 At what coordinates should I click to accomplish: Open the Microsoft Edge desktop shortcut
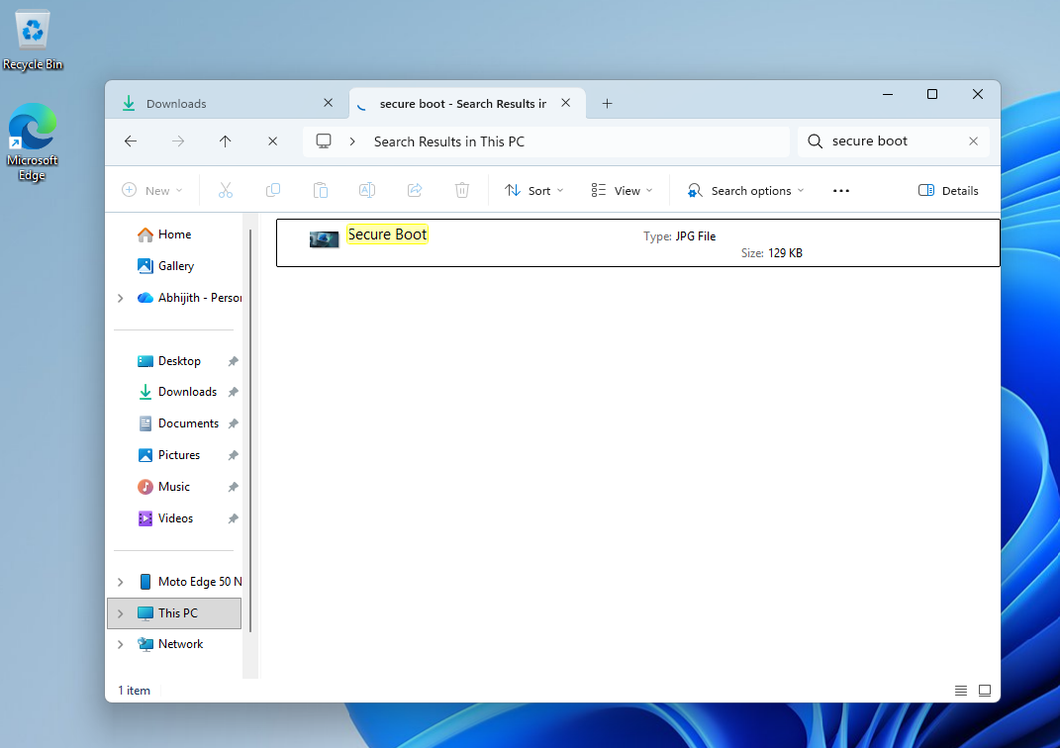coord(32,142)
